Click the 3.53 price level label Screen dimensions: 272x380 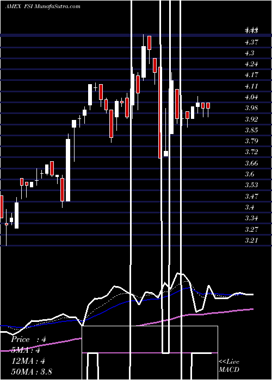coord(251,185)
